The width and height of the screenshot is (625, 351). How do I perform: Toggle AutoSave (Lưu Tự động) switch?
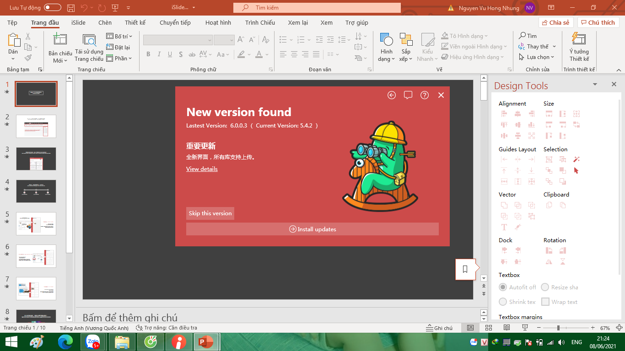click(53, 8)
